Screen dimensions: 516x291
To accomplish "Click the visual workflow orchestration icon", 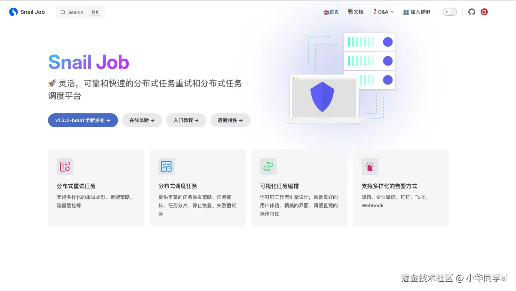I will coord(268,167).
